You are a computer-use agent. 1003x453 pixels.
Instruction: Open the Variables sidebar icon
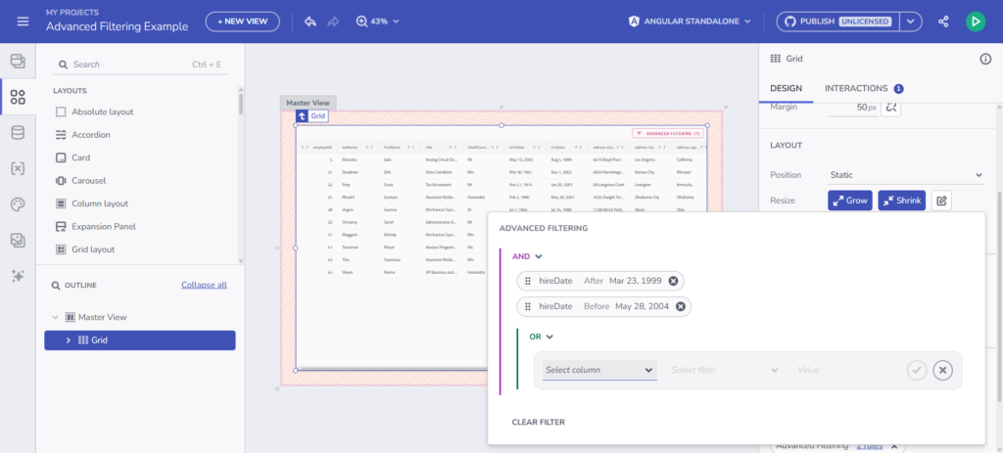[x=18, y=168]
